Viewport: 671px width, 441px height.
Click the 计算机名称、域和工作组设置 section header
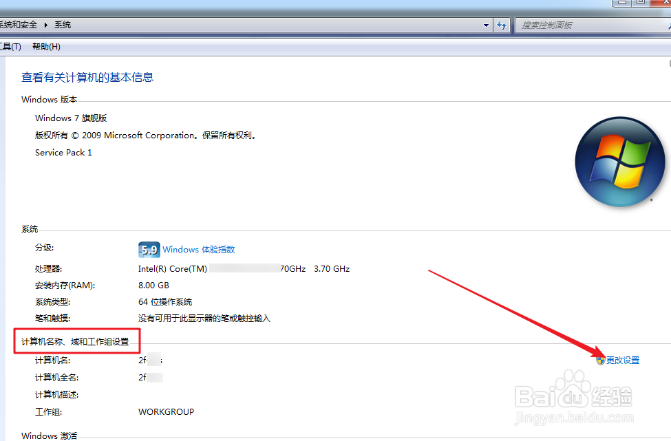(75, 342)
